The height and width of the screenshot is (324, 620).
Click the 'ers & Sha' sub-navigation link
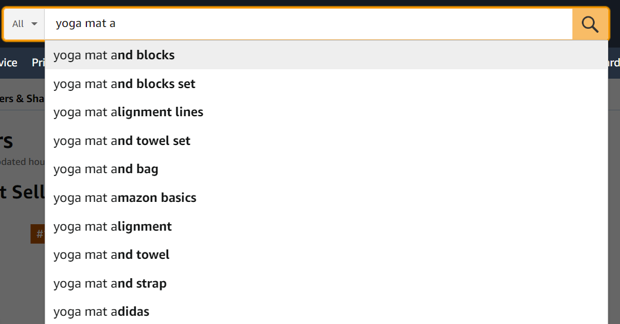point(22,99)
